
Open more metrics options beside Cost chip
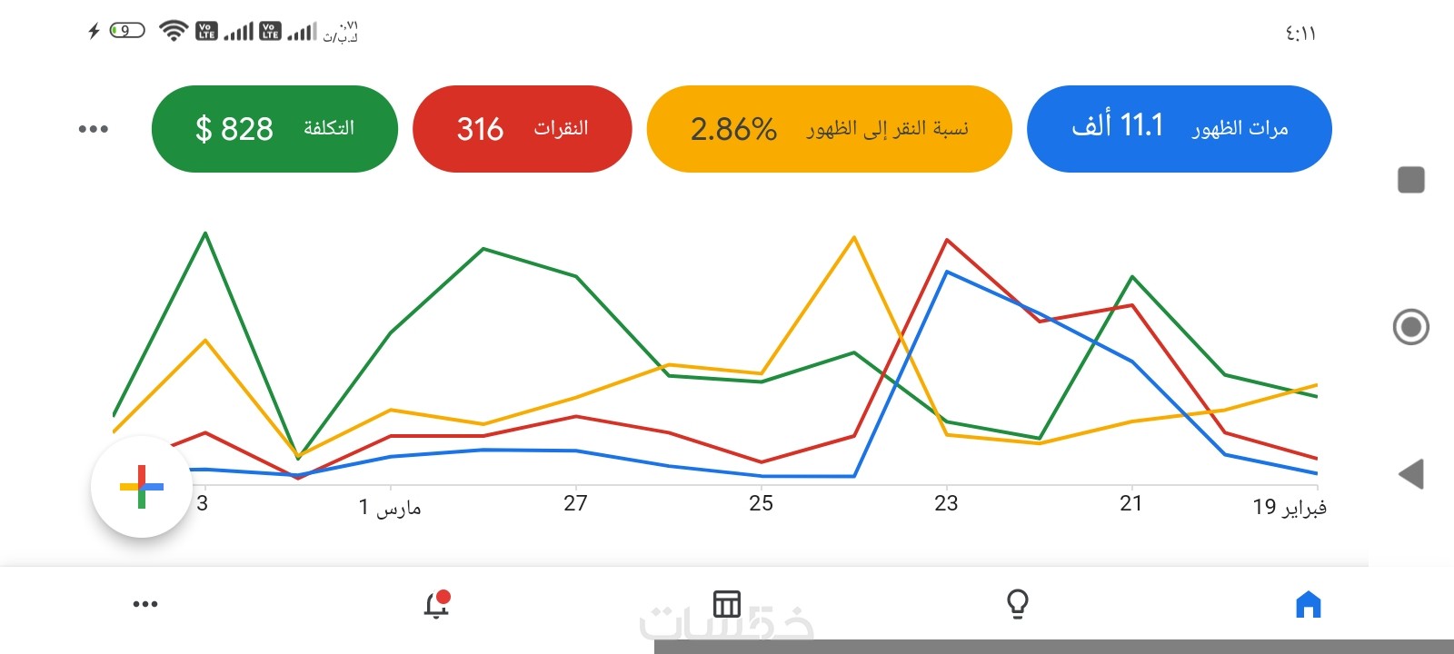[x=93, y=129]
